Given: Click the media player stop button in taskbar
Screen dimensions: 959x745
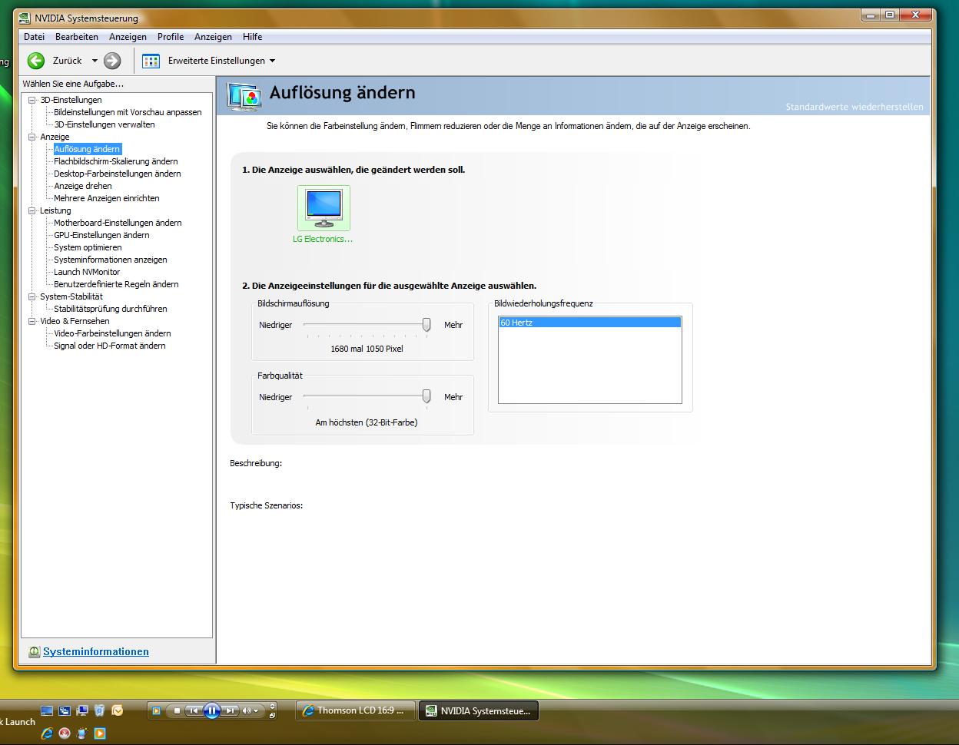Looking at the screenshot, I should point(177,710).
